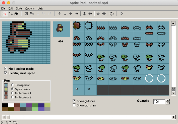Image resolution: width=178 pixels, height=124 pixels.
Task: Flip the sprite vertically (double-headed vertical arrow)
Action: click(84, 14)
